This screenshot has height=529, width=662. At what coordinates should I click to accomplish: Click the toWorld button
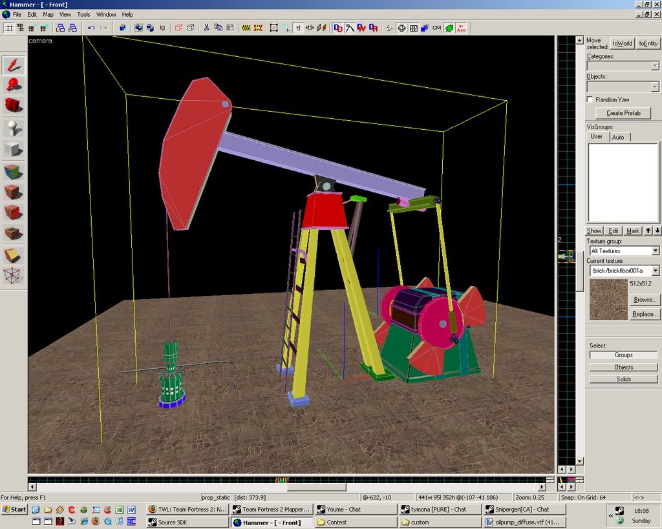(x=623, y=43)
